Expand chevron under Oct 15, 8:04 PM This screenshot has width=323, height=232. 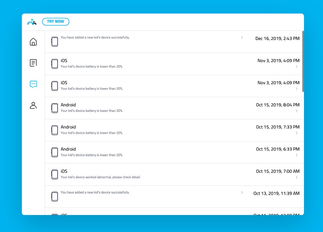click(x=296, y=111)
